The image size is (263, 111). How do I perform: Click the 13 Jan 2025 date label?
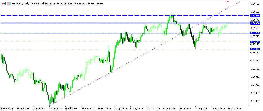point(56,108)
